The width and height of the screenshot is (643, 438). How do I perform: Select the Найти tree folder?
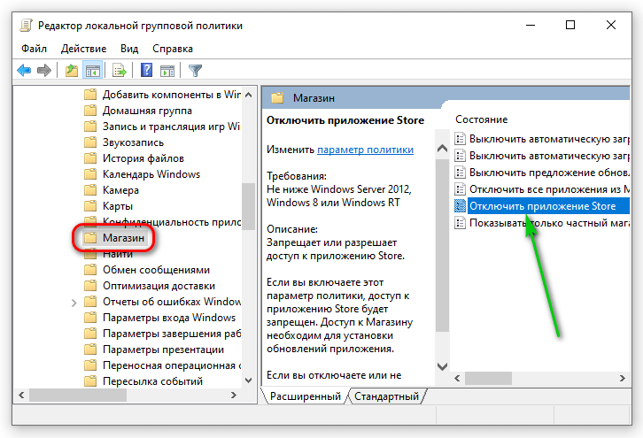[x=118, y=254]
